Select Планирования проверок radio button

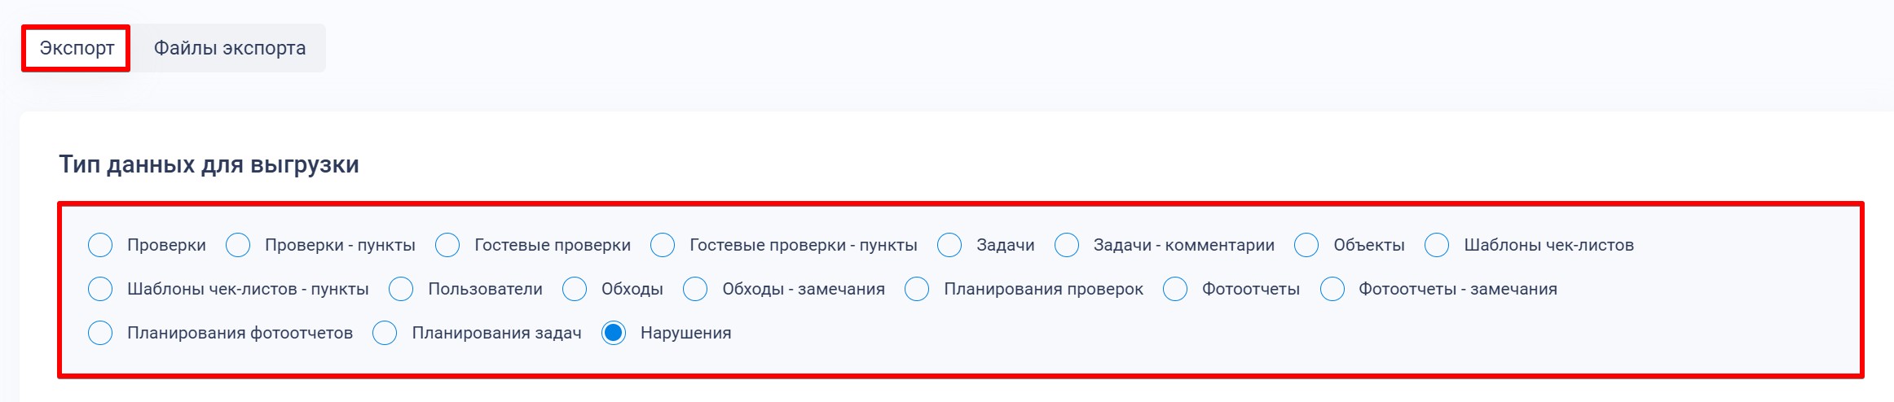pyautogui.click(x=917, y=289)
